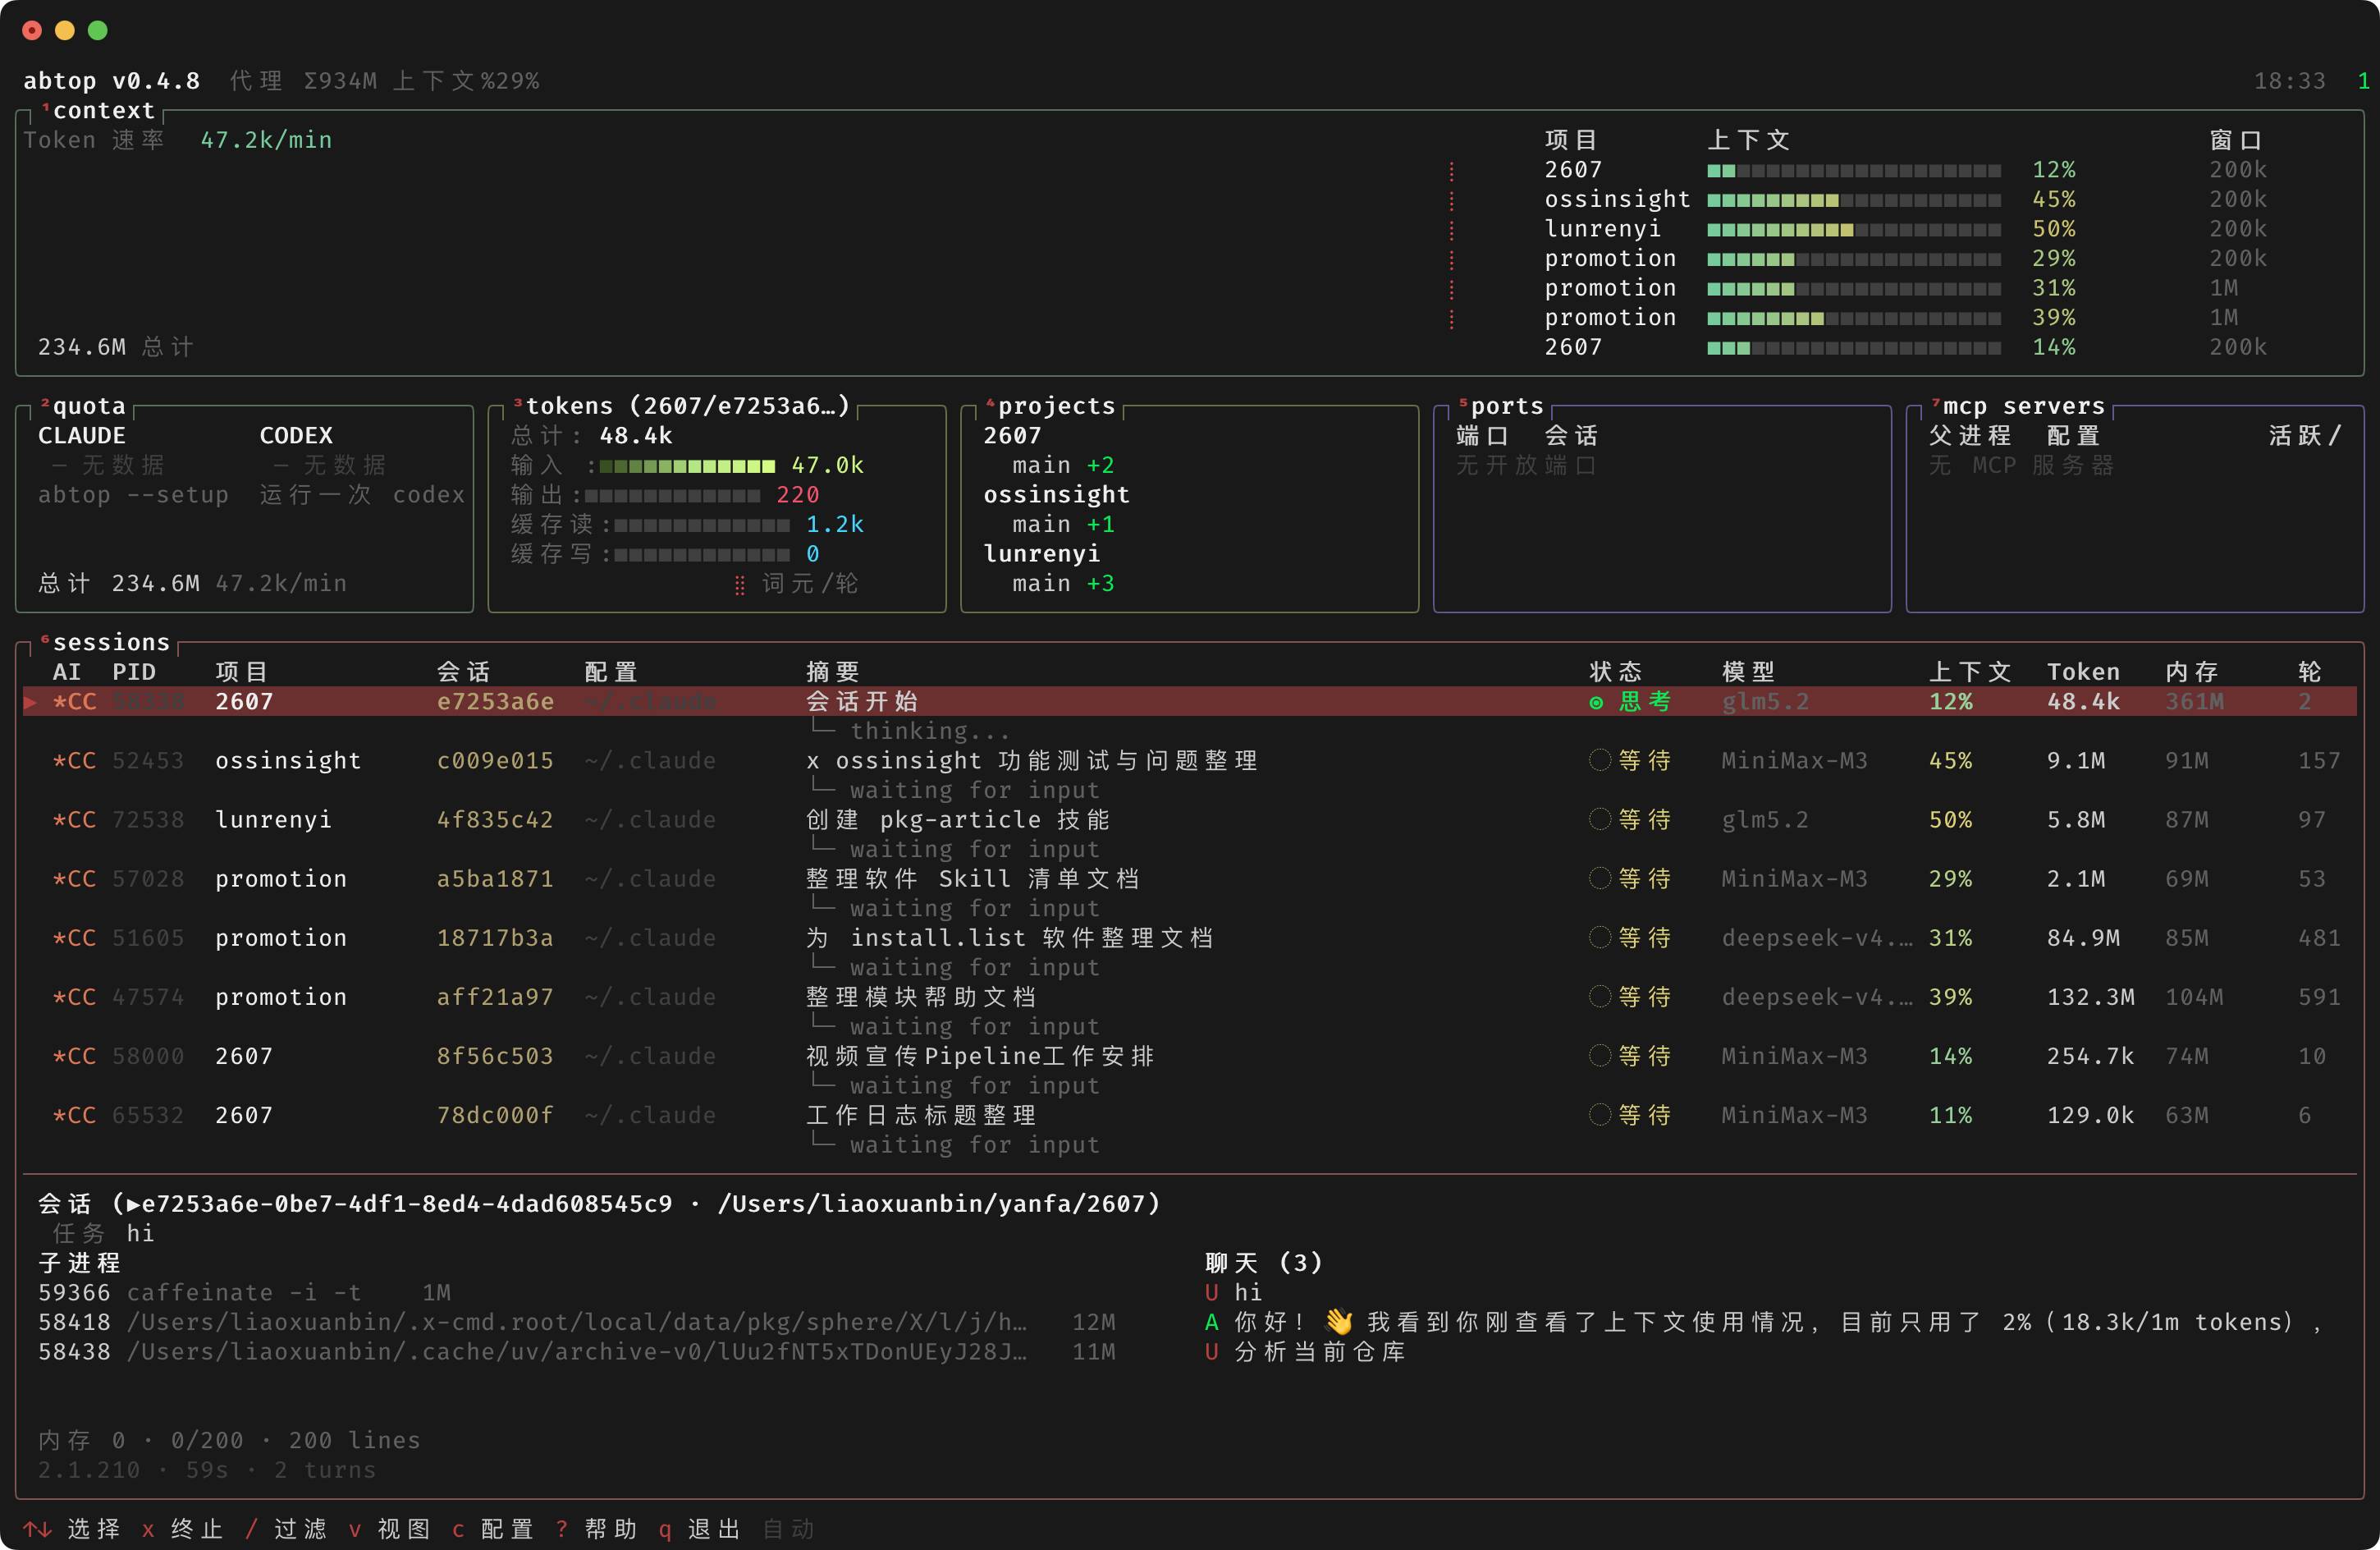Select session c009e015
This screenshot has width=2380, height=1550.
pyautogui.click(x=495, y=760)
